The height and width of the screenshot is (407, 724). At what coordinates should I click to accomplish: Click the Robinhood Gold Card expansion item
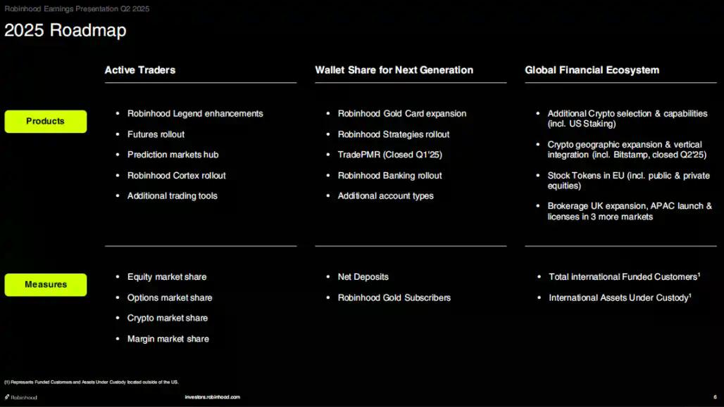coord(401,113)
